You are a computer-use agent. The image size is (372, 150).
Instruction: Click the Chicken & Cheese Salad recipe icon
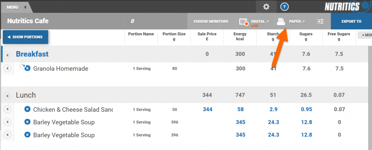click(x=27, y=109)
